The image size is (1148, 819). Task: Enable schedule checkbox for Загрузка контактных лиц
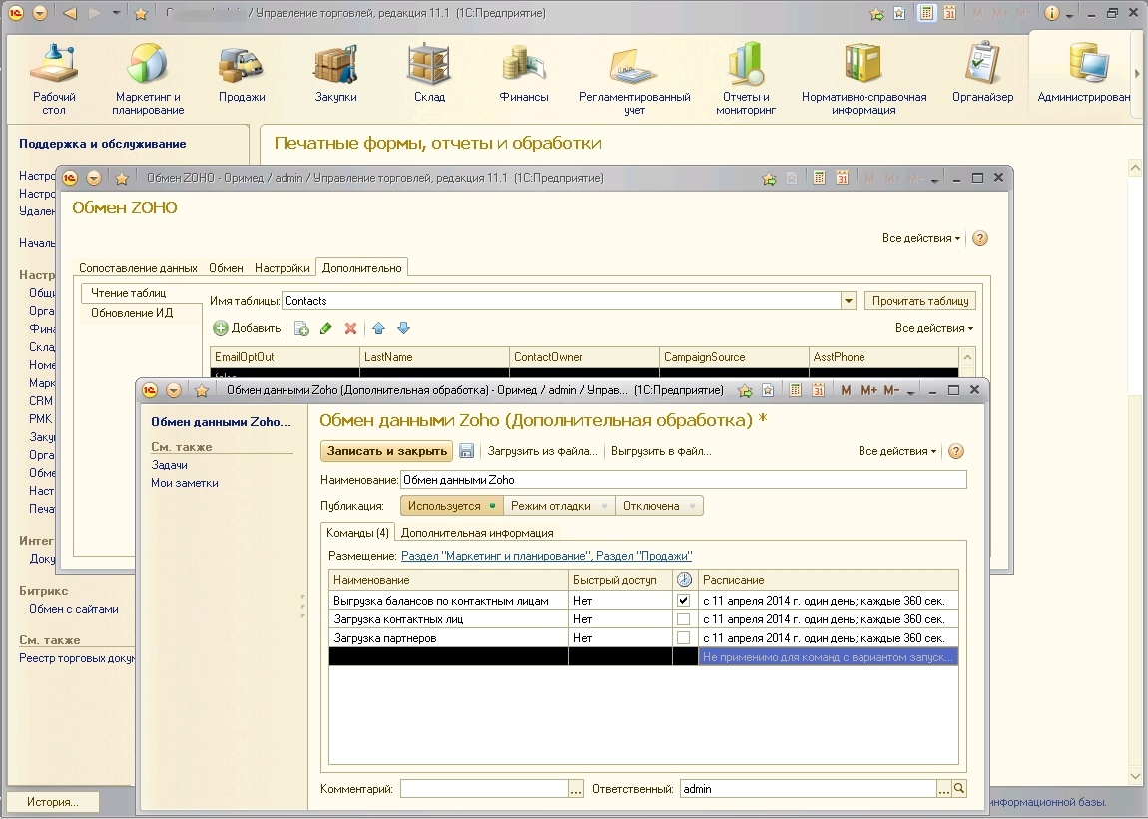683,619
